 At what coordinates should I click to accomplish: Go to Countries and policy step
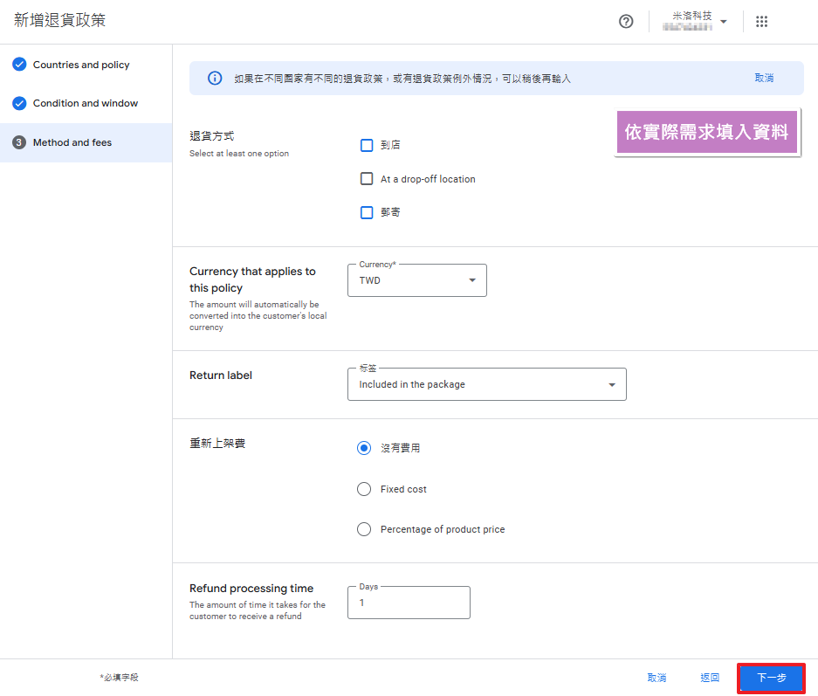tap(81, 65)
